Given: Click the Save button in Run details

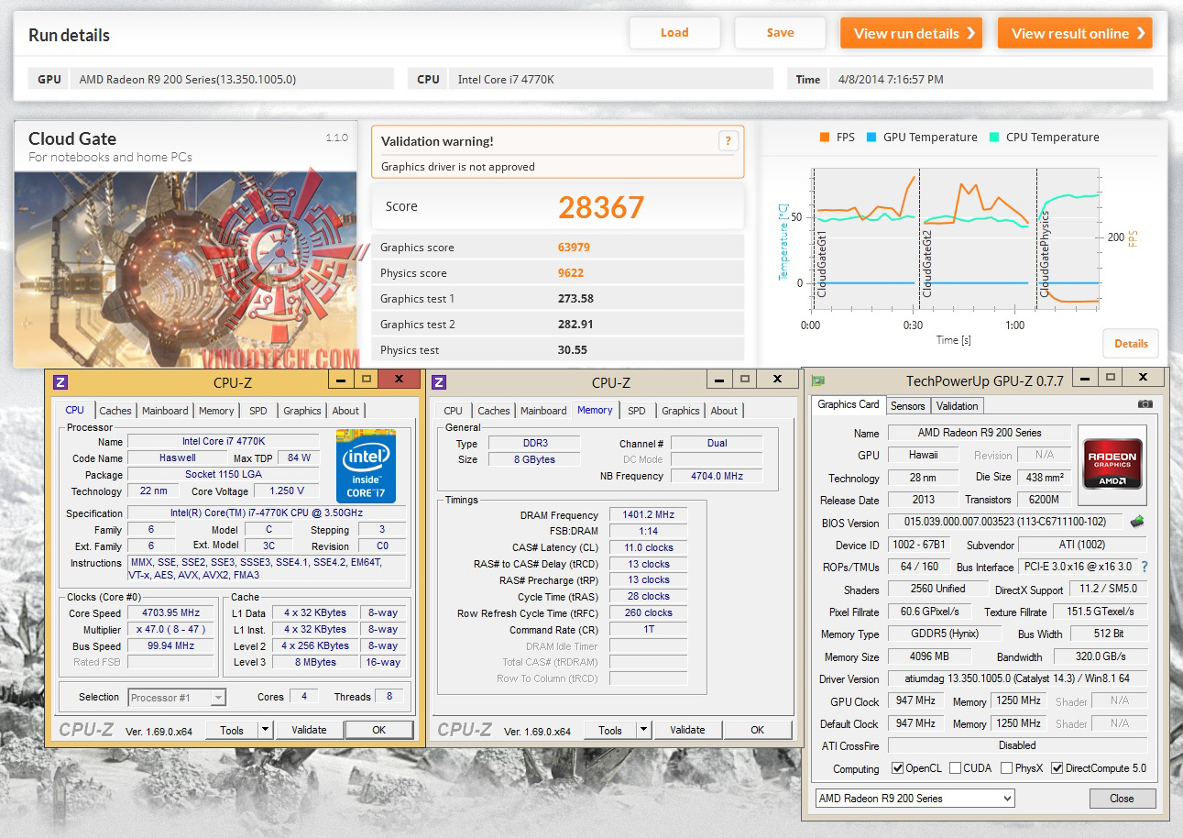Looking at the screenshot, I should point(781,33).
